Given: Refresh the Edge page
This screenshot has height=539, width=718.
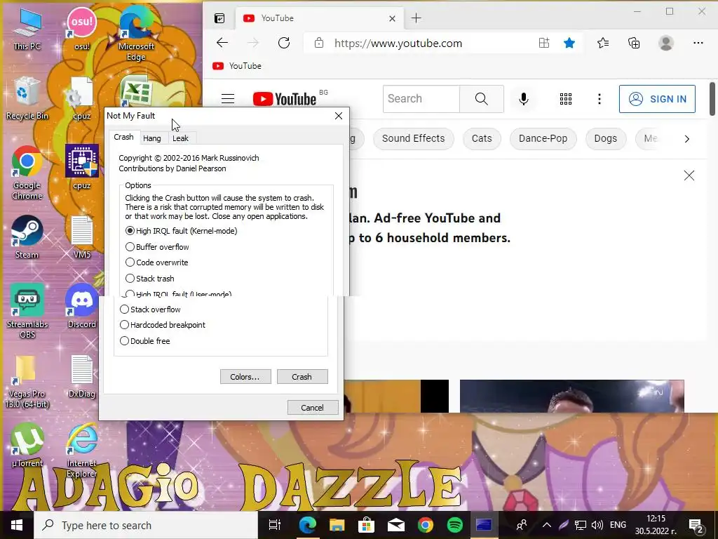Looking at the screenshot, I should pyautogui.click(x=284, y=43).
